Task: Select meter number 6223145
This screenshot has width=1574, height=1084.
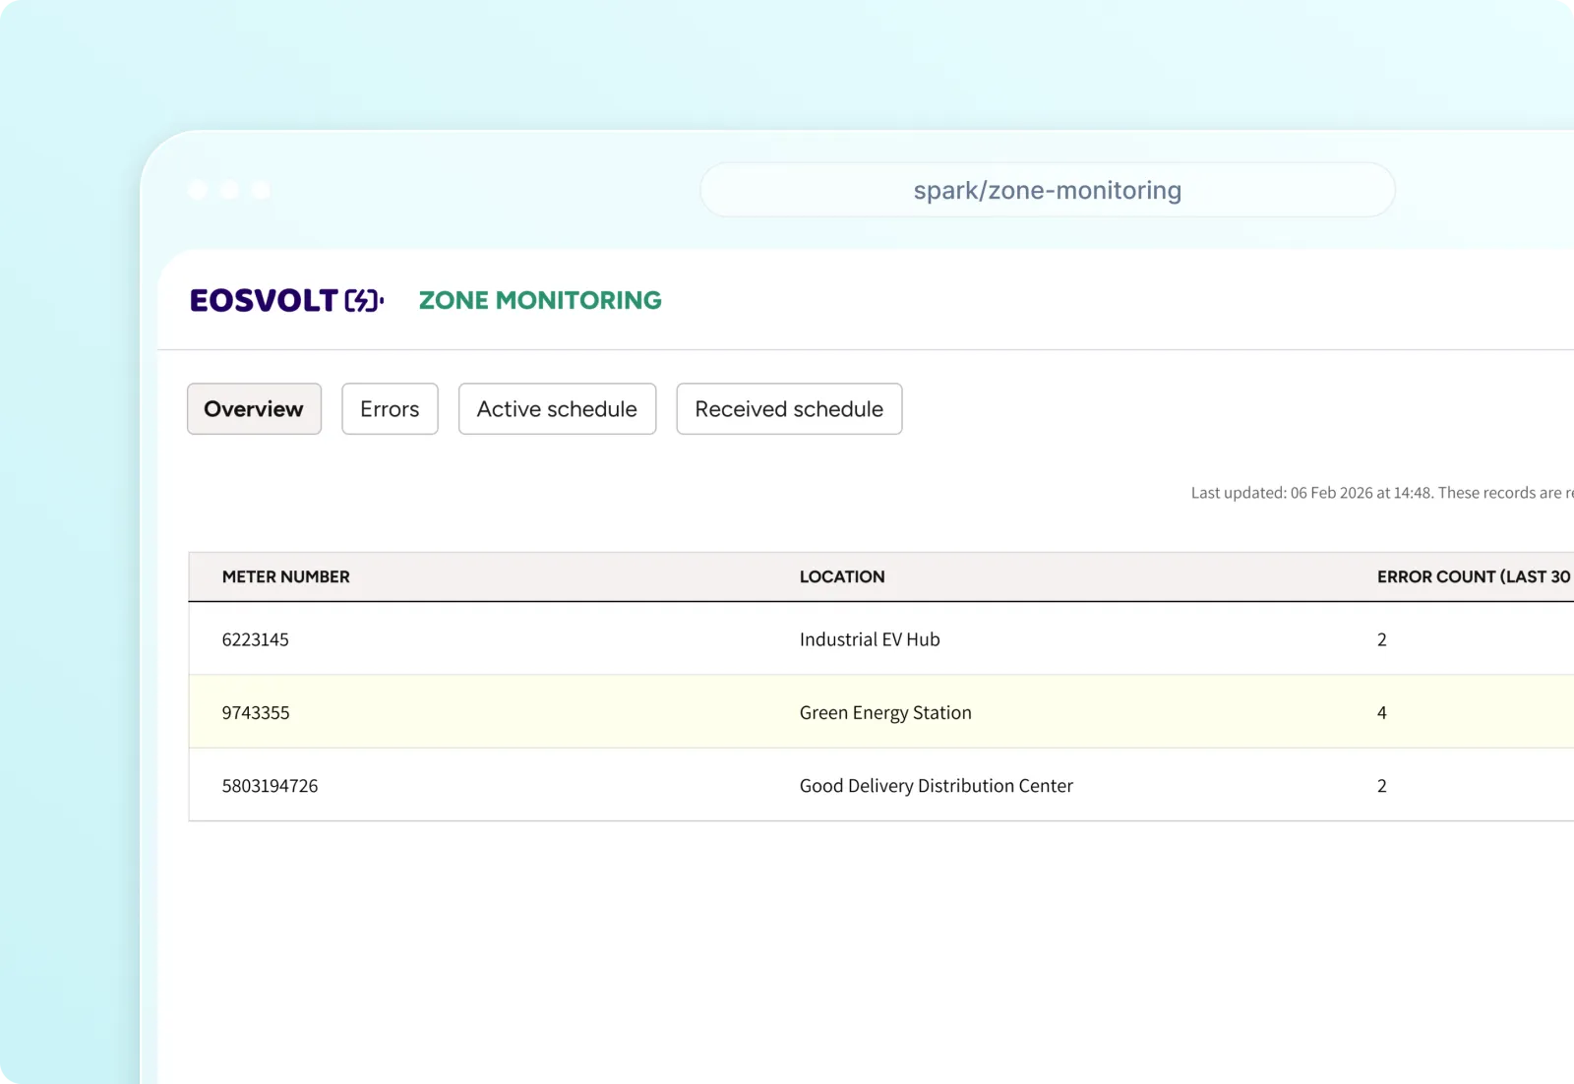Action: click(256, 639)
